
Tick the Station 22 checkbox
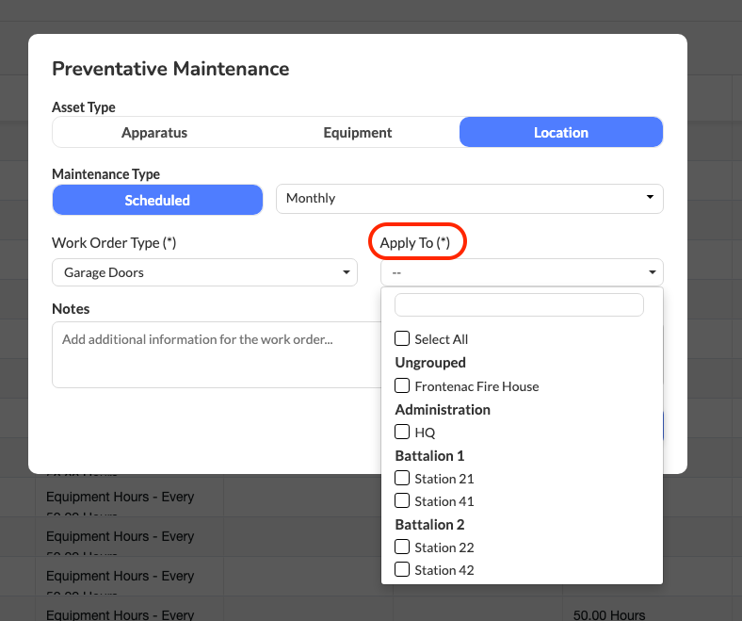pyautogui.click(x=402, y=547)
